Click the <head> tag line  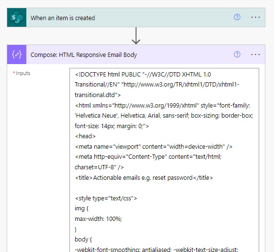tap(85, 136)
